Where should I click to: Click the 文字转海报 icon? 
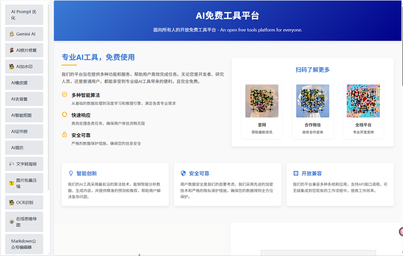click(x=12, y=164)
